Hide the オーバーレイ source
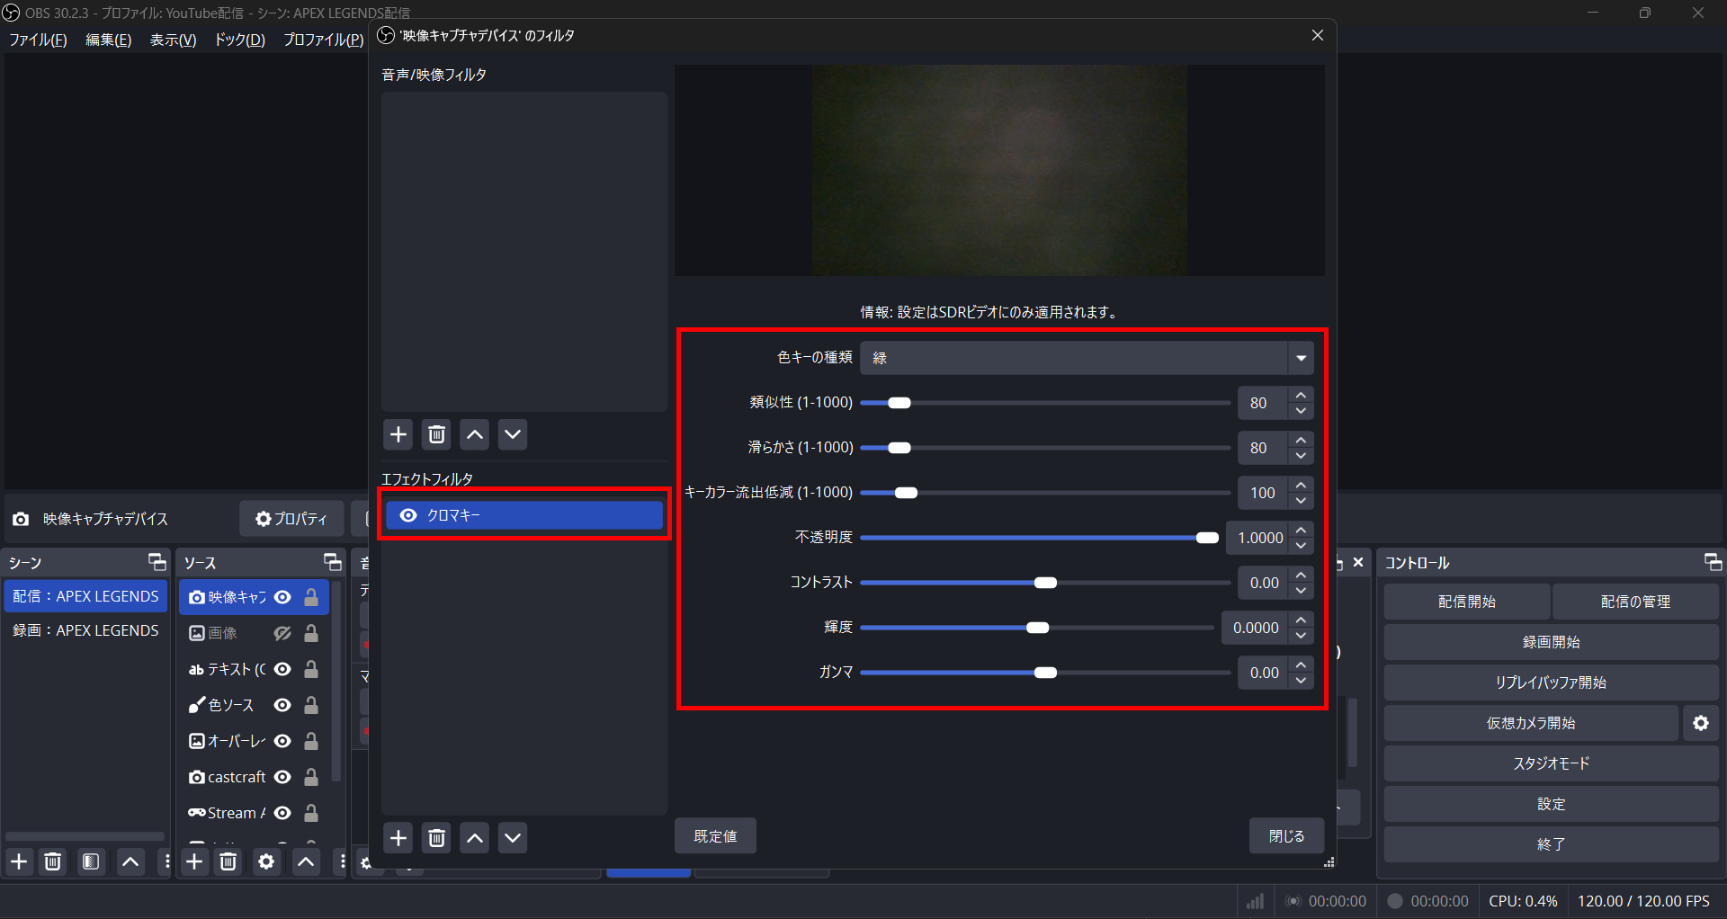Image resolution: width=1727 pixels, height=919 pixels. (282, 741)
